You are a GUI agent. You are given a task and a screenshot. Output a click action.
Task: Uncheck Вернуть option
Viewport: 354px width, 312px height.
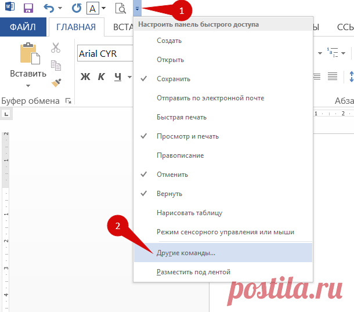click(223, 194)
